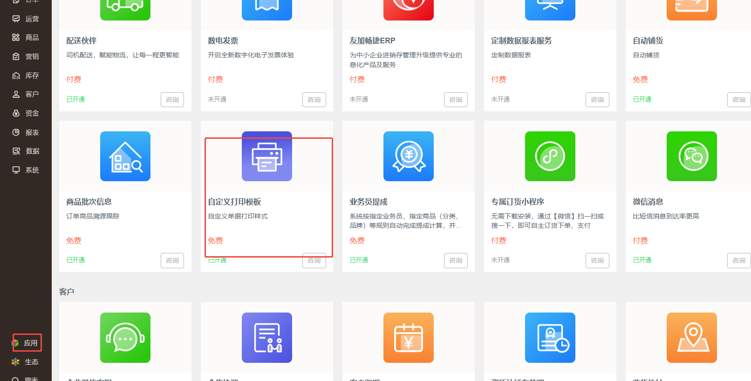751x381 pixels.
Task: Click 咨询 on the 微信消息 card
Action: [x=739, y=260]
